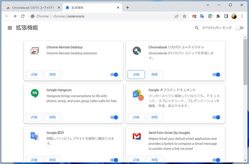Open the tab search dropdown arrow
The image size is (249, 164).
208,5
